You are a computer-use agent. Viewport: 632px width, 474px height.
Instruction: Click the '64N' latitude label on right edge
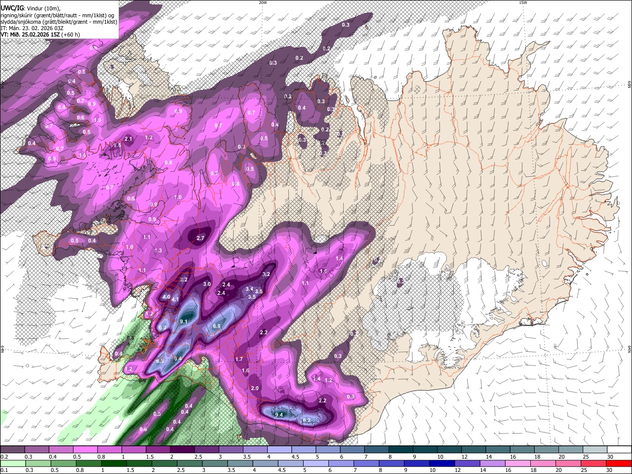[x=630, y=349]
